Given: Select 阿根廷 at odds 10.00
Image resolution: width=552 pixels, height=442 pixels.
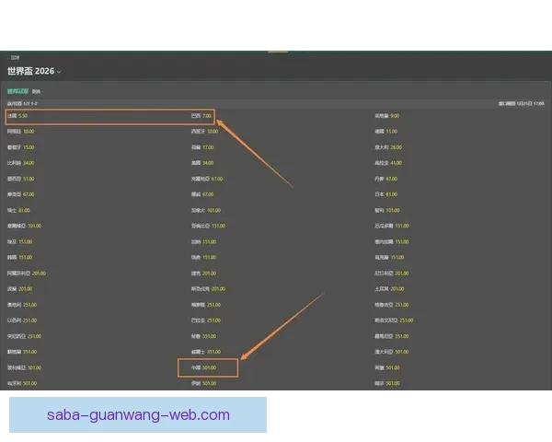Looking at the screenshot, I should pyautogui.click(x=21, y=132).
